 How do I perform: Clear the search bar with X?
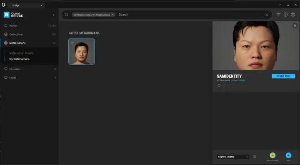pos(267,15)
